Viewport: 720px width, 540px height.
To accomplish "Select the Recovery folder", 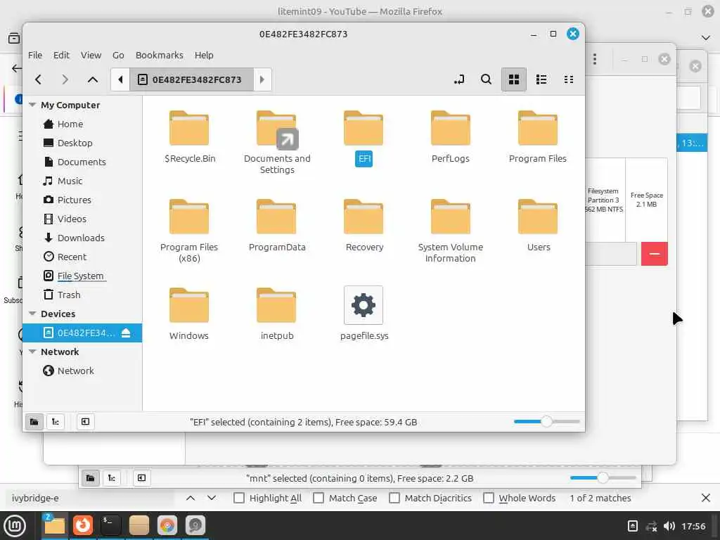I will pos(364,217).
